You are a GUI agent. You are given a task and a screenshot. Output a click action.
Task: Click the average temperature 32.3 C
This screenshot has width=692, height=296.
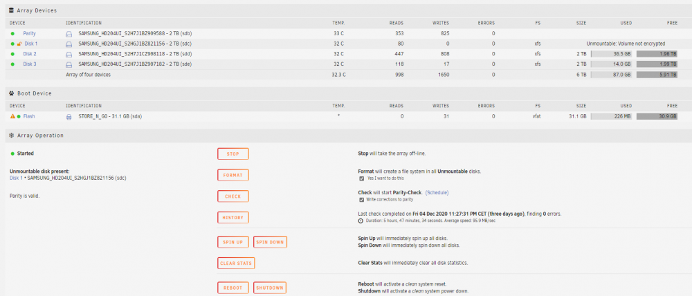(x=338, y=75)
